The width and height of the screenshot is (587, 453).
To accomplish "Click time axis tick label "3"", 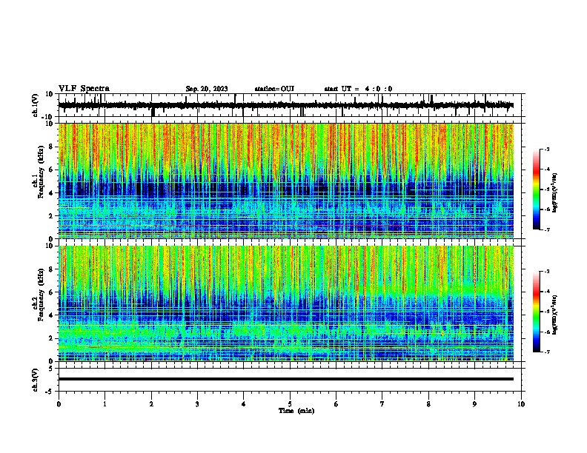I will click(x=197, y=404).
